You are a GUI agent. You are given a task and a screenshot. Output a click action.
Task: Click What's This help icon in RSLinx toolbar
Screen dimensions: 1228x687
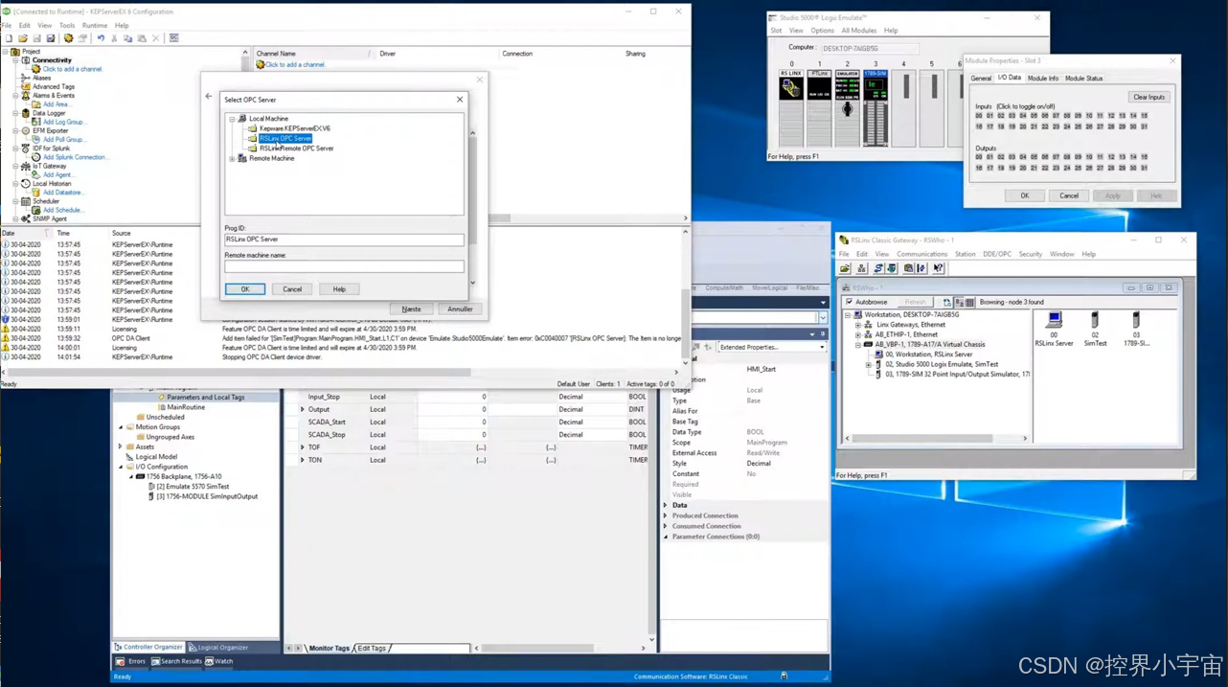click(939, 268)
